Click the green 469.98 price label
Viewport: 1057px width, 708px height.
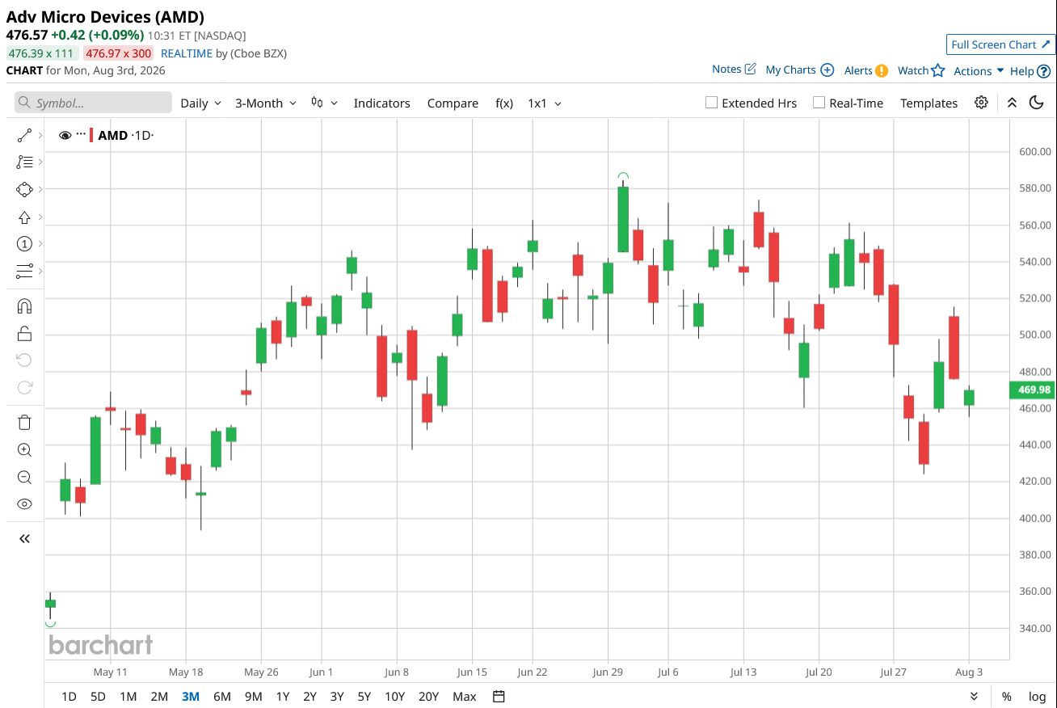(x=1032, y=390)
